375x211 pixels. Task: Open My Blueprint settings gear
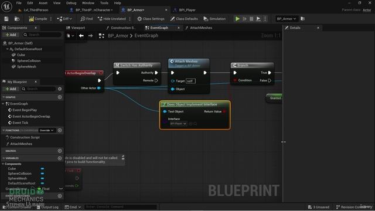click(x=60, y=89)
